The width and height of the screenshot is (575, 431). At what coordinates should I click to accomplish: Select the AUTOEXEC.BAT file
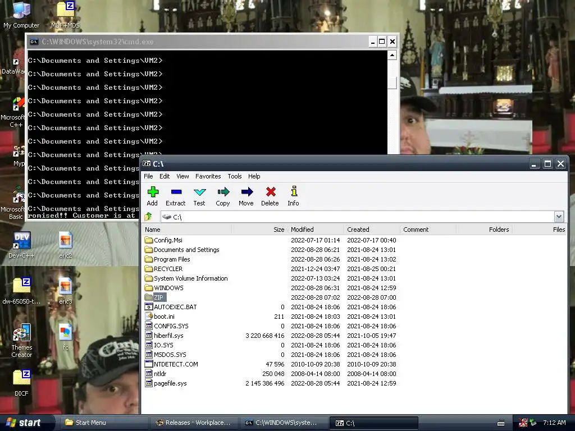click(171, 307)
